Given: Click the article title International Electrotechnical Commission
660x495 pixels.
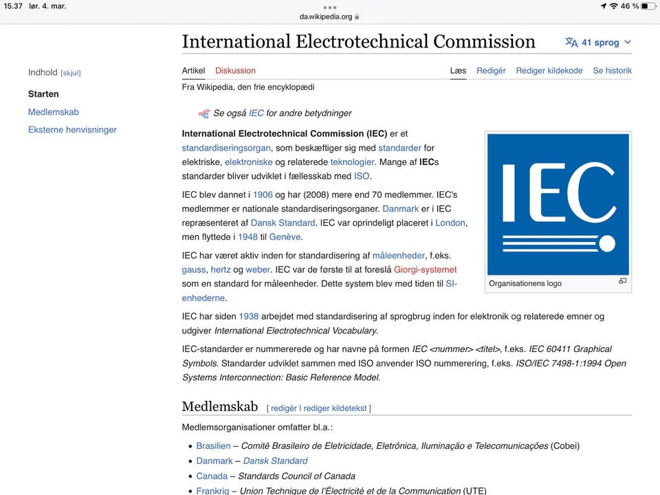Looking at the screenshot, I should pos(359,42).
